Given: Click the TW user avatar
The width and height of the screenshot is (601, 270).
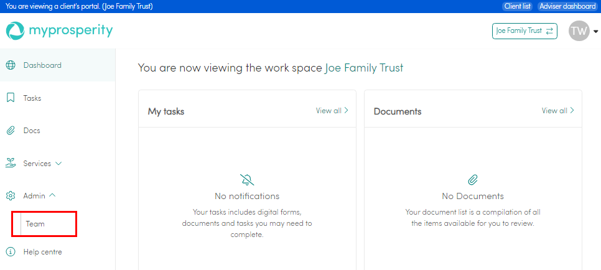Looking at the screenshot, I should (579, 30).
